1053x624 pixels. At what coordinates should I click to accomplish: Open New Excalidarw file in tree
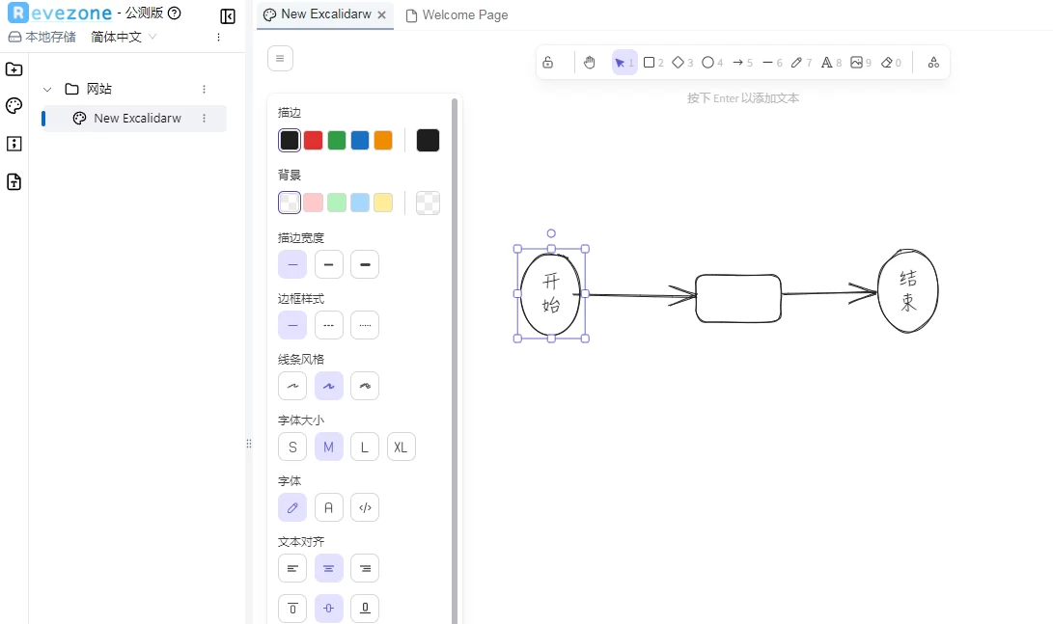[137, 119]
